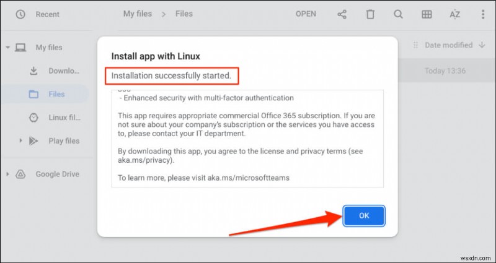The width and height of the screenshot is (496, 263).
Task: Expand the Play files entry
Action: pos(20,140)
